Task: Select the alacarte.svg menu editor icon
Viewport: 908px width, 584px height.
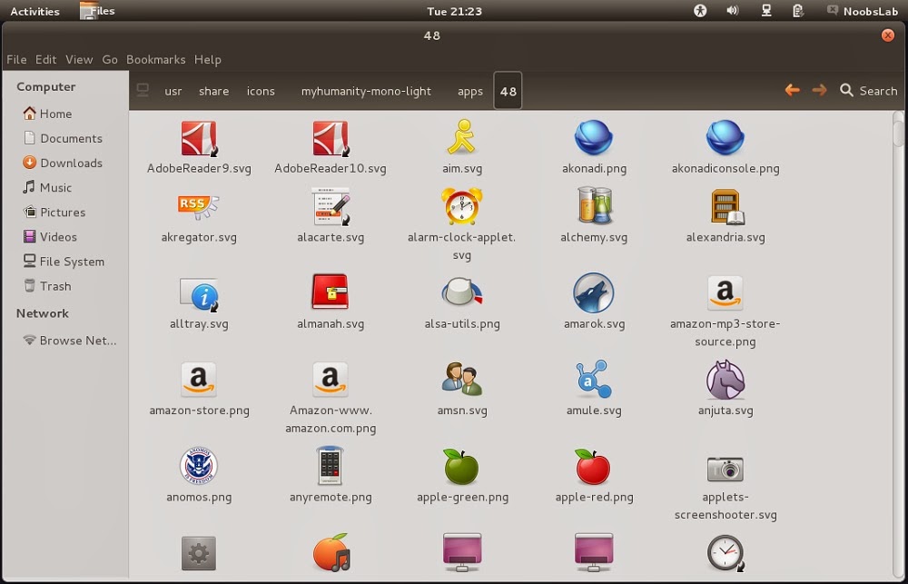Action: tap(331, 206)
